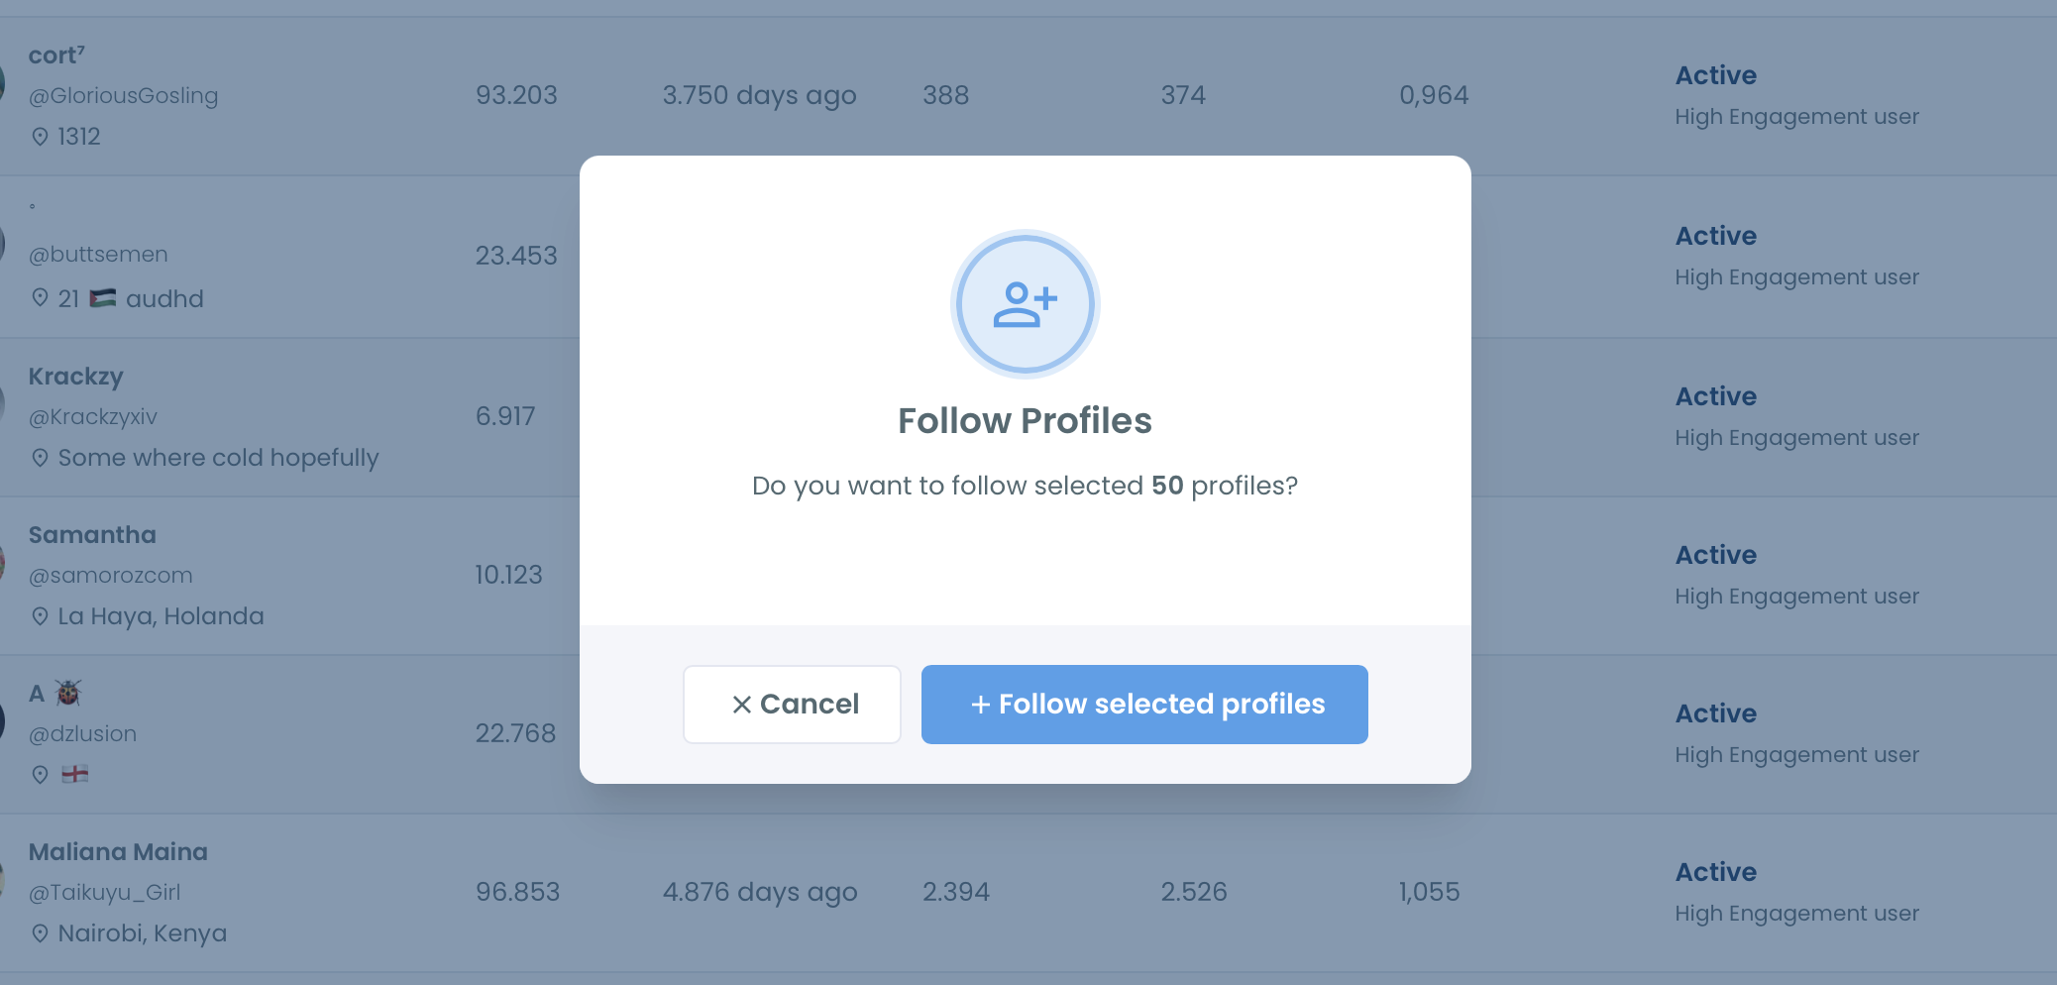2057x985 pixels.
Task: Click the person-add icon in the dialog
Action: [1025, 304]
